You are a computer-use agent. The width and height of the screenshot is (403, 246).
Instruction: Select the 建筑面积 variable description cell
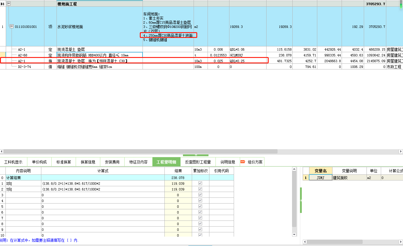click(x=349, y=178)
